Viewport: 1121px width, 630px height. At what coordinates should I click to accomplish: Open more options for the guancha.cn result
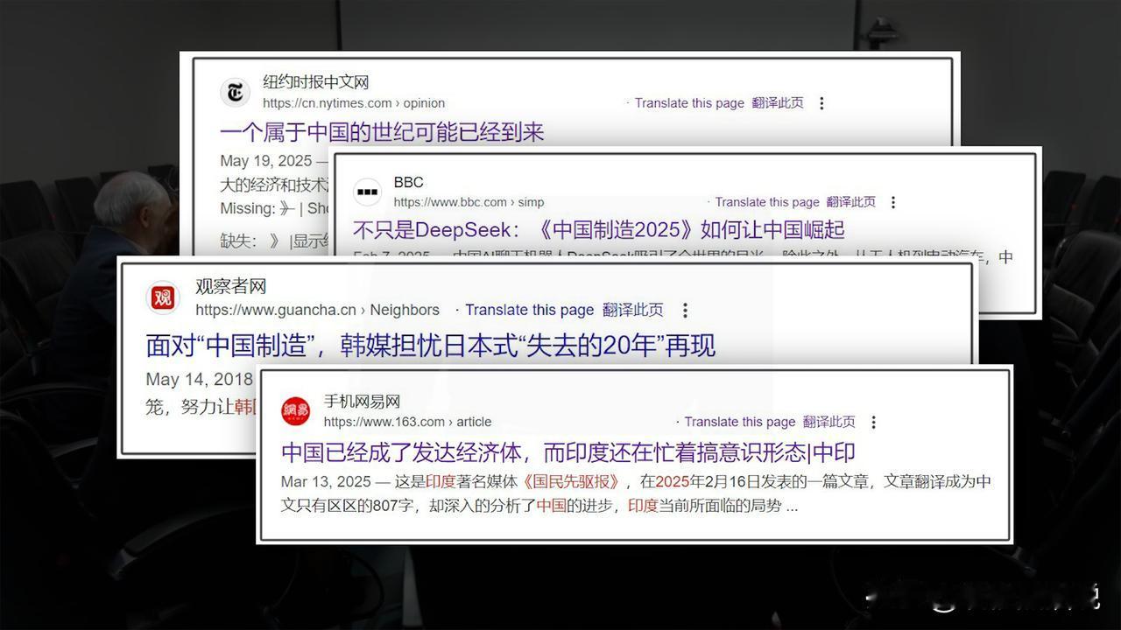[x=685, y=310]
